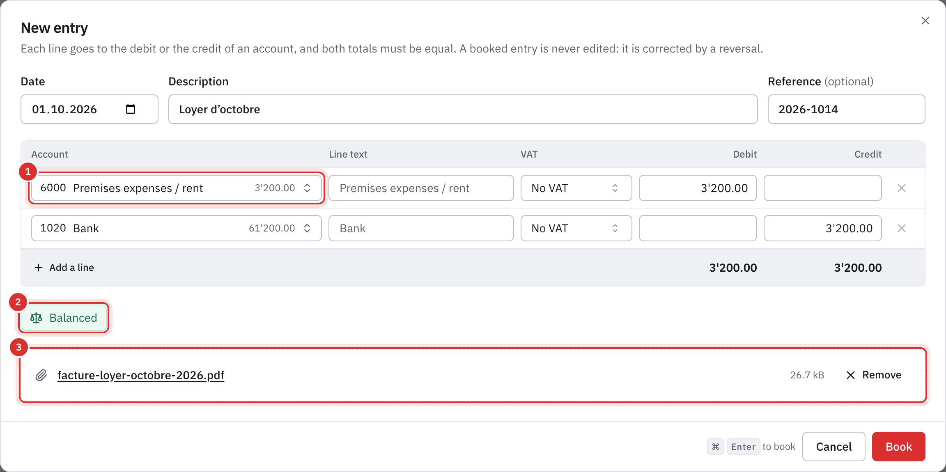Expand the VAT dropdown on the Bank line
946x472 pixels.
point(576,228)
